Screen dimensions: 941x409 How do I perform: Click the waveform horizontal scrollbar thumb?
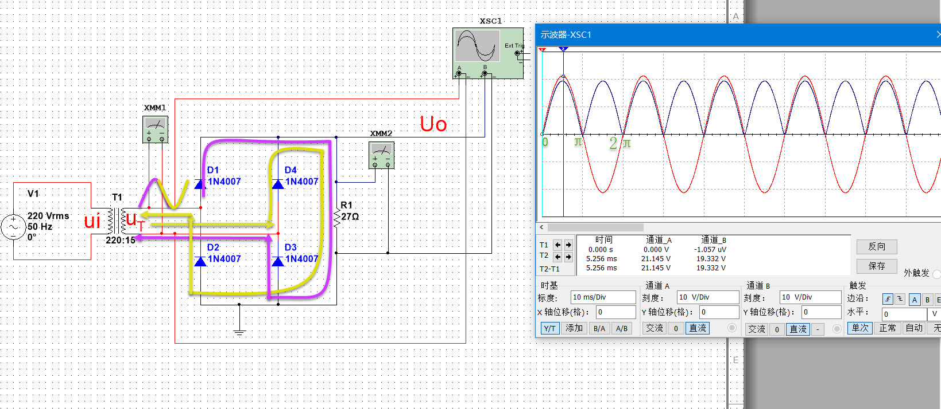[x=595, y=227]
